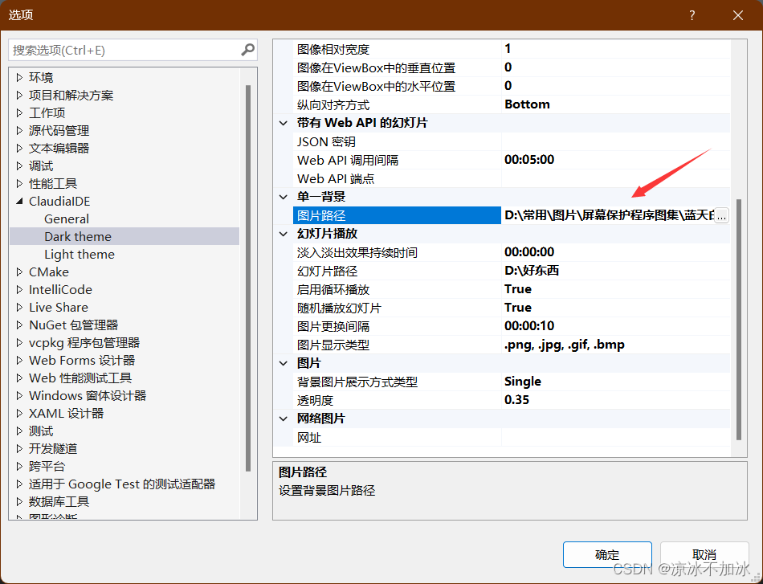The height and width of the screenshot is (584, 763).
Task: Click the 网址 value field
Action: click(x=615, y=438)
